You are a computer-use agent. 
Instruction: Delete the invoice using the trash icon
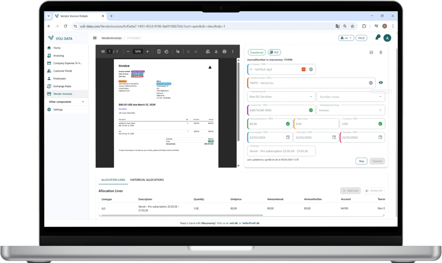point(381,52)
